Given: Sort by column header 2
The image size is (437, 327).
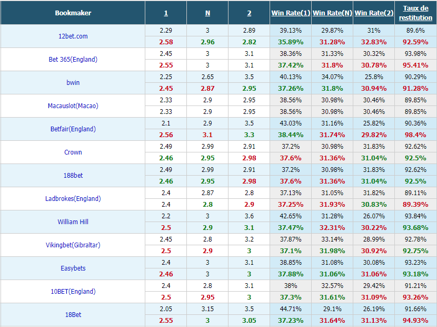Looking at the screenshot, I should pos(249,13).
